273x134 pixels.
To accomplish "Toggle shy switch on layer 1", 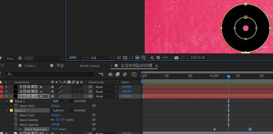I will 52,87.
